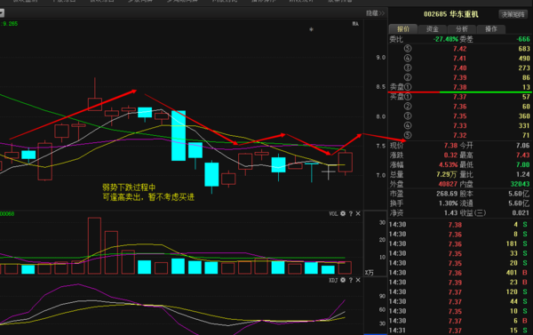Click the red-green bid/ask ratio bar

(x=460, y=92)
